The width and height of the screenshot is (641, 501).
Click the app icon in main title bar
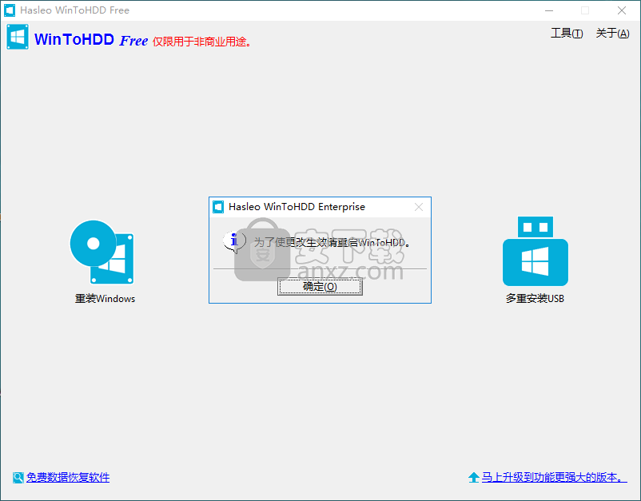[x=10, y=10]
